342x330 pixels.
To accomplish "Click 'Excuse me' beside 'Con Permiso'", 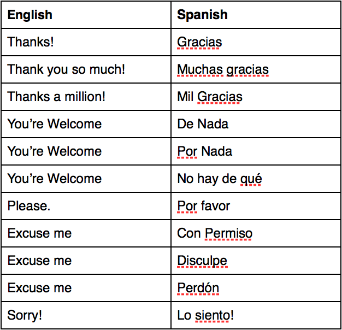I will point(39,233).
